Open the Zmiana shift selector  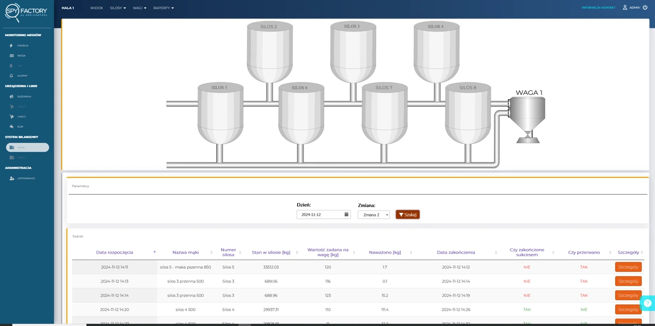point(373,215)
